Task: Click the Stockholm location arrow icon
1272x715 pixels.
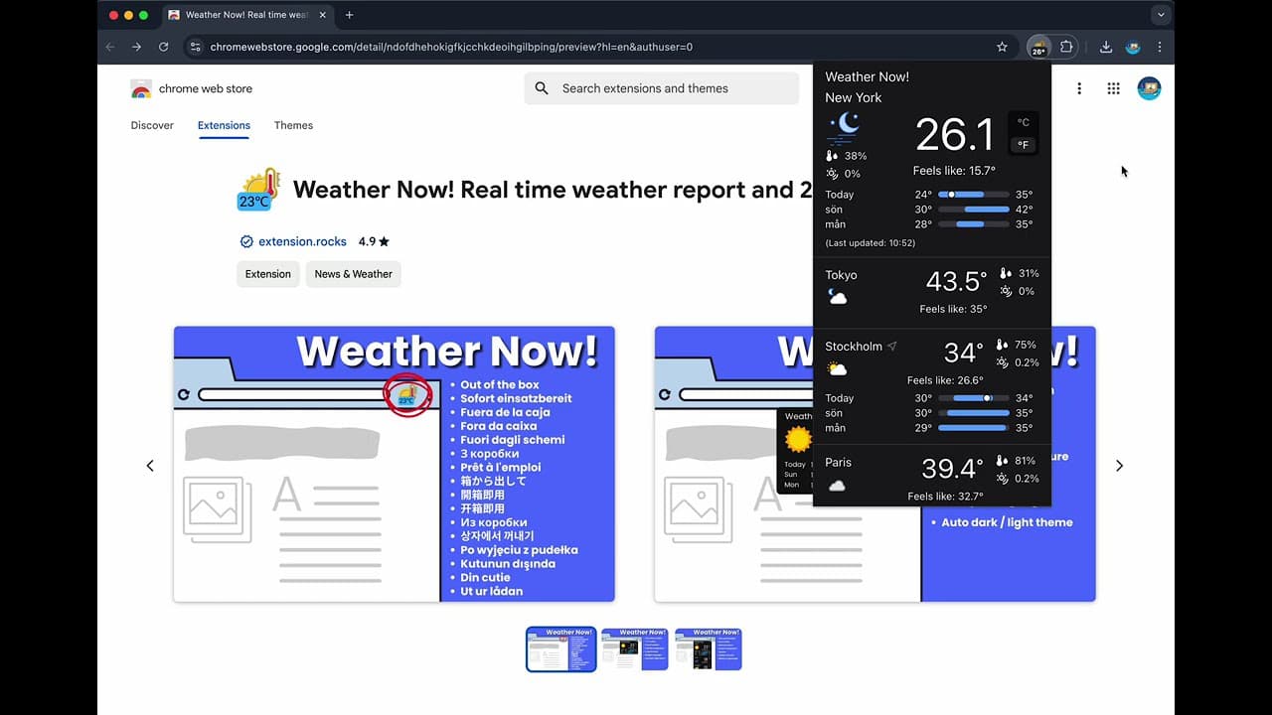Action: coord(891,347)
